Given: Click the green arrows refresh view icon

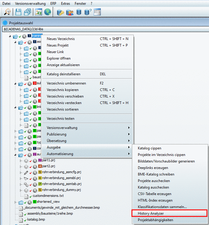Looking at the screenshot, I should pos(39,12).
